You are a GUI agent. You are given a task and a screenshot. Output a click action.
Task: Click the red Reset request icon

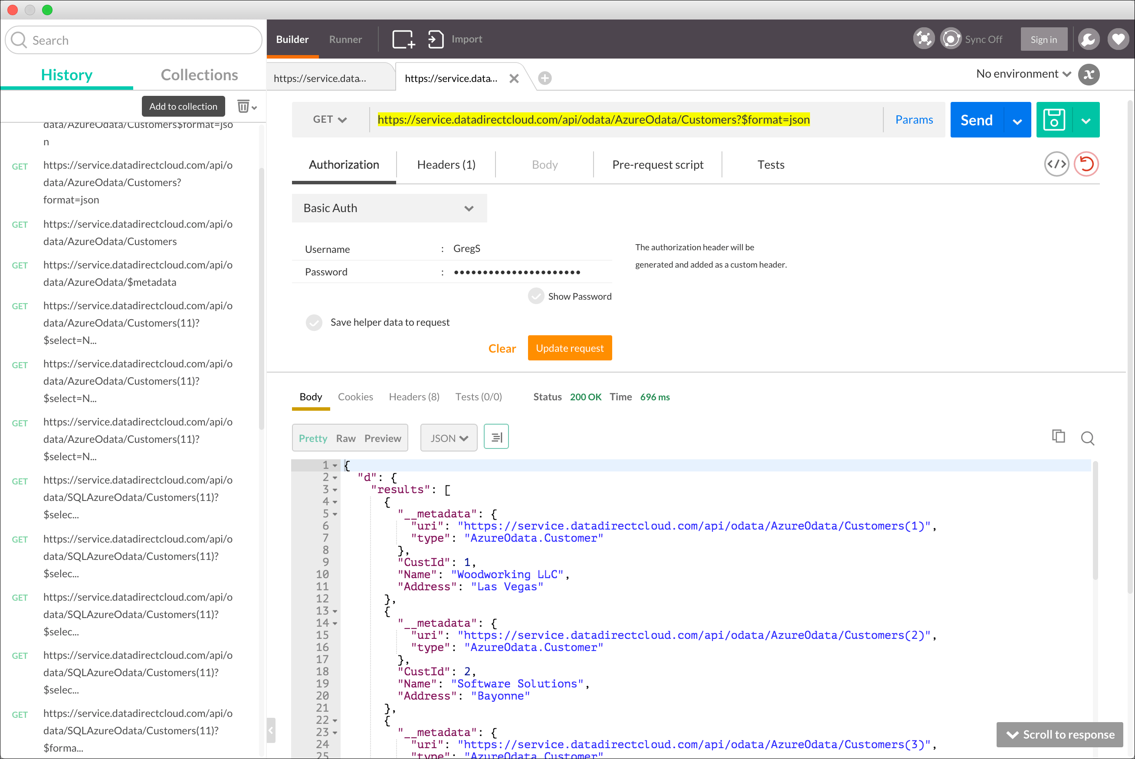(x=1086, y=164)
